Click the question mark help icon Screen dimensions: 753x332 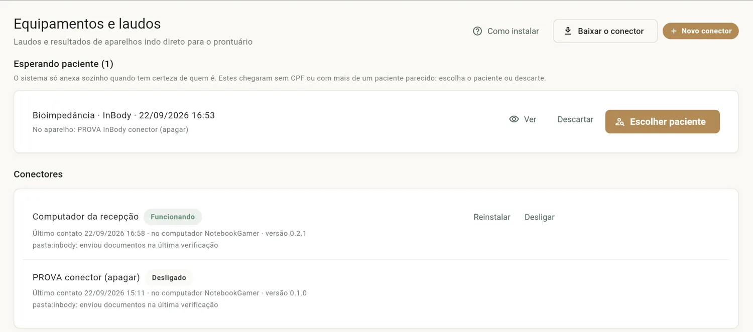pyautogui.click(x=477, y=31)
